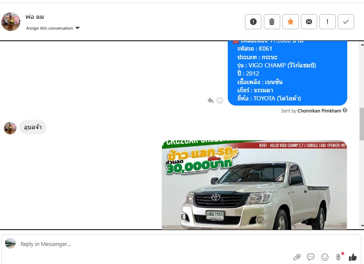Click the อุบลจ้า message bubble
The height and width of the screenshot is (264, 364).
click(x=33, y=127)
